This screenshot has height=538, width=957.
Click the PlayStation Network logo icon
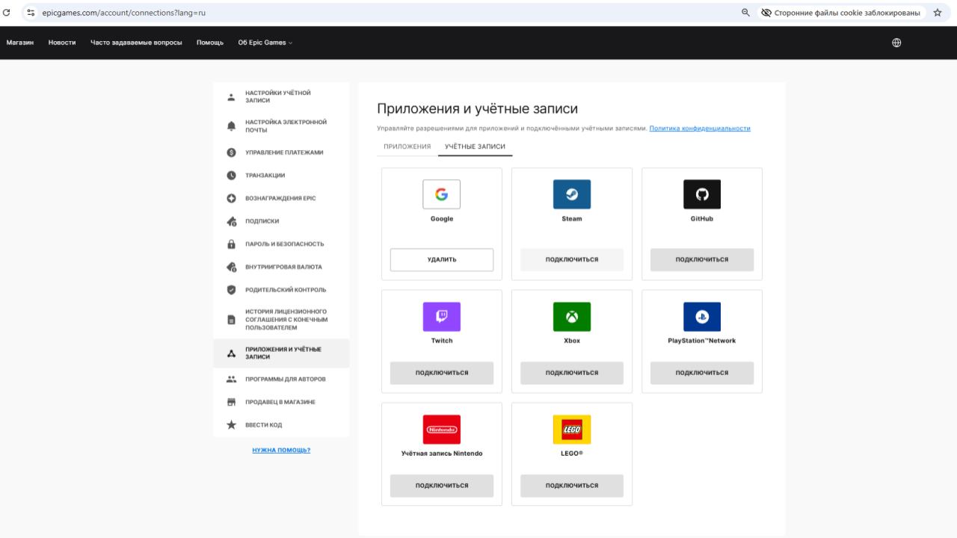tap(702, 317)
